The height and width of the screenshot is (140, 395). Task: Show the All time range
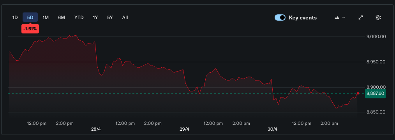pyautogui.click(x=125, y=17)
